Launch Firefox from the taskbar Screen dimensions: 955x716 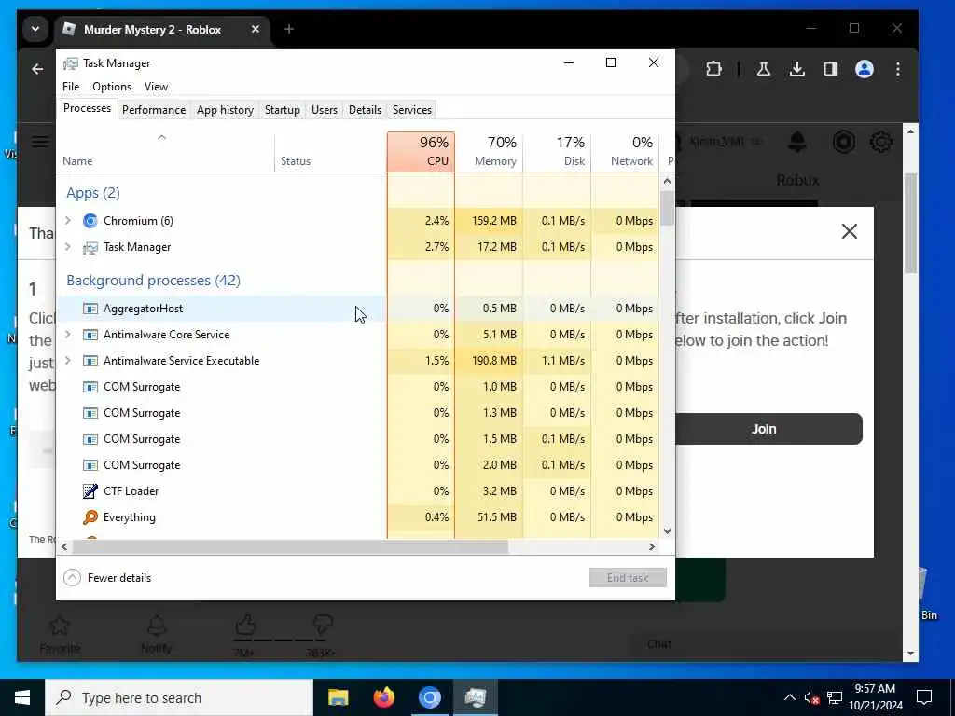click(x=383, y=697)
